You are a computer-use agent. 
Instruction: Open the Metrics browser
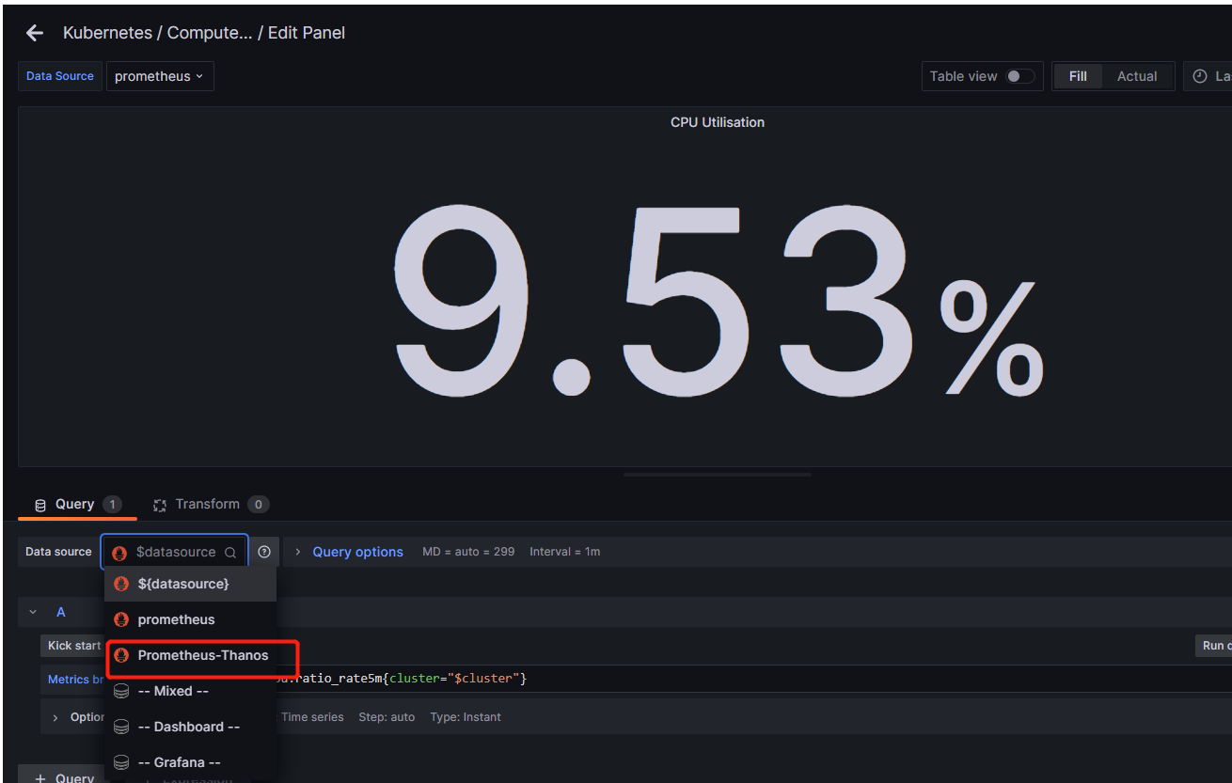(76, 679)
